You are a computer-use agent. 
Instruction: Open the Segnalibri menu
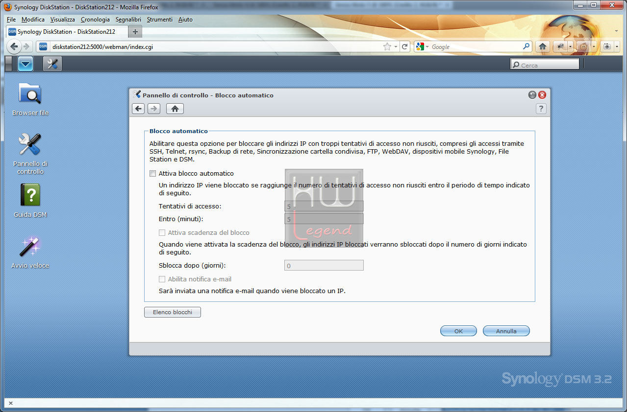tap(128, 20)
